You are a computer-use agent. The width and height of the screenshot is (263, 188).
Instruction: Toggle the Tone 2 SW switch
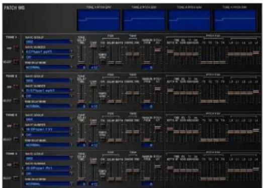tap(16, 87)
